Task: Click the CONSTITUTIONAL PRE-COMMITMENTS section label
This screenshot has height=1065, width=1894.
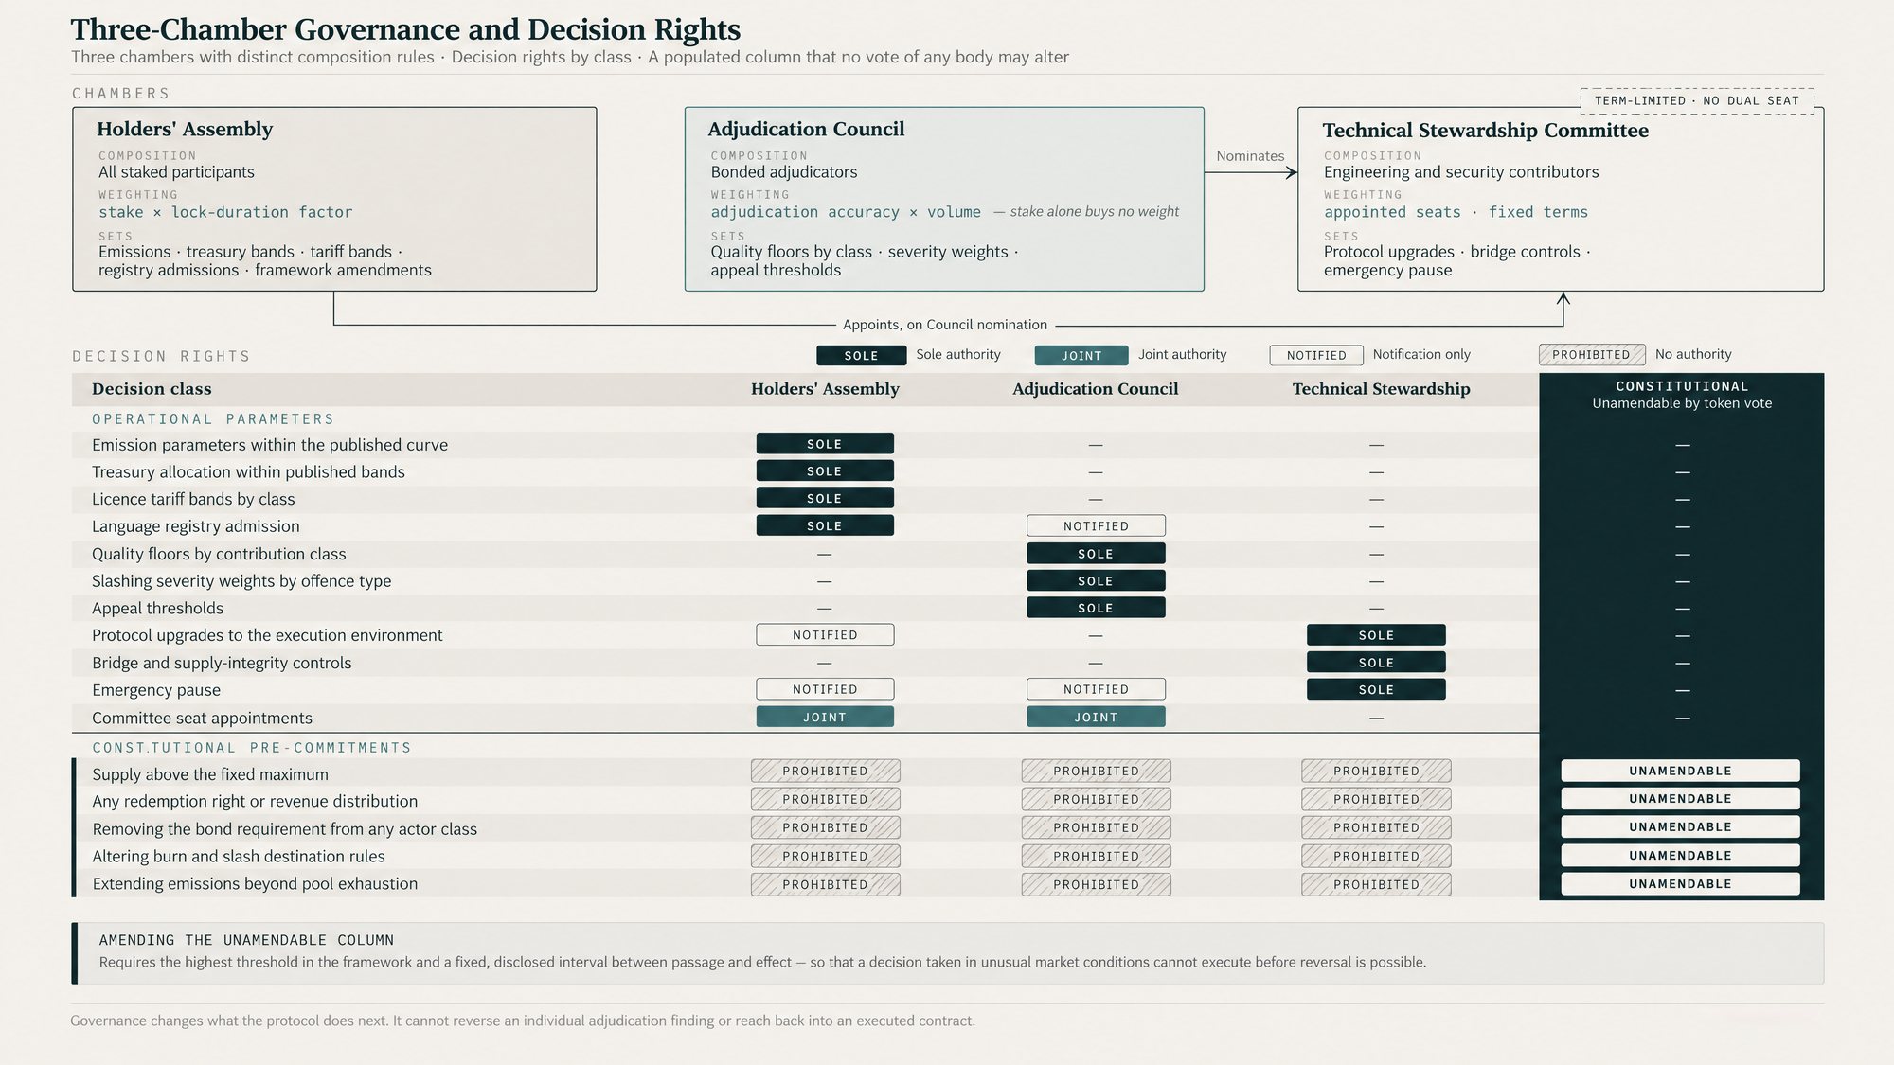Action: click(x=252, y=748)
